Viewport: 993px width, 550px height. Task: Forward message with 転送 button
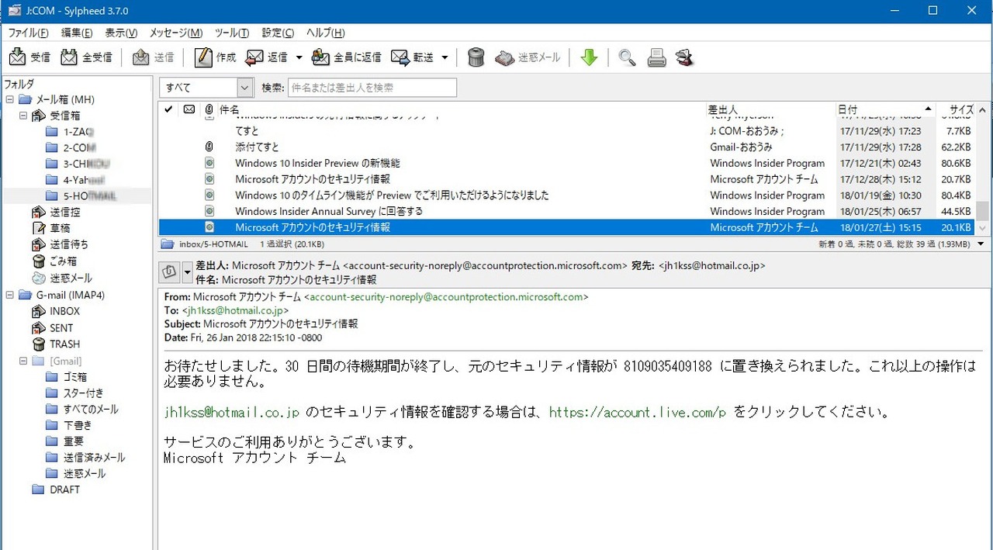coord(412,57)
